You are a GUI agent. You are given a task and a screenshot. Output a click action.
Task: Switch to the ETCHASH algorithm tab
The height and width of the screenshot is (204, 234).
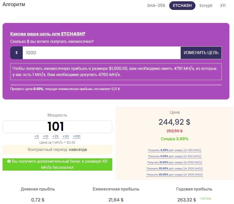[x=182, y=6]
